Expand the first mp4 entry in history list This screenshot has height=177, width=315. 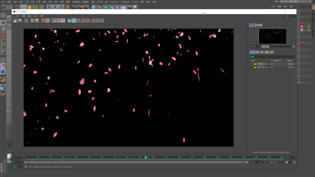coord(252,64)
